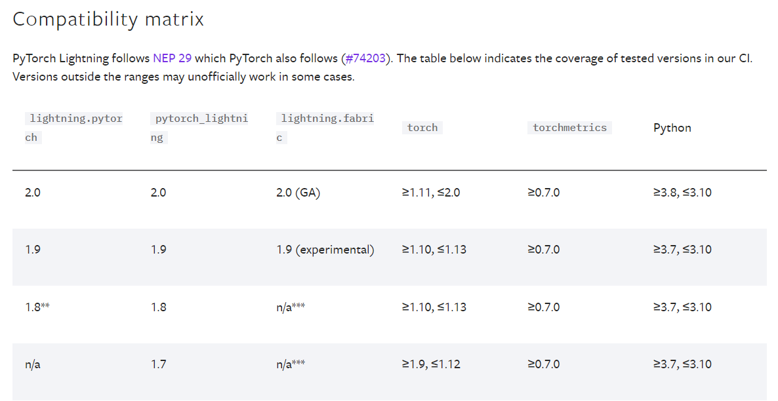
Task: Click the ≥0.7.0 torchmetrics cell in top row
Action: 544,192
